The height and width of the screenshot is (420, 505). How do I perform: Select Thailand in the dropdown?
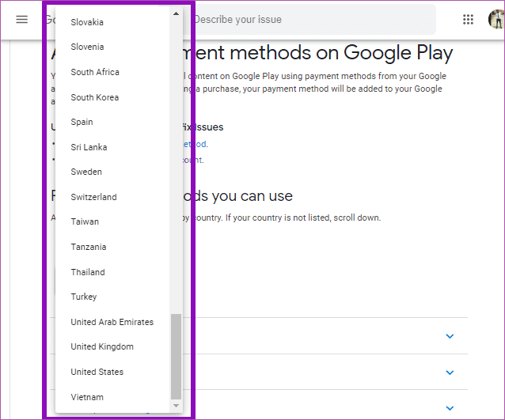[x=112, y=272]
